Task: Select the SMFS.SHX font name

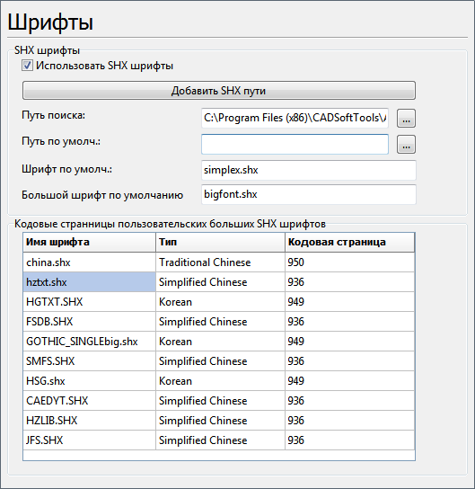Action: coord(89,361)
